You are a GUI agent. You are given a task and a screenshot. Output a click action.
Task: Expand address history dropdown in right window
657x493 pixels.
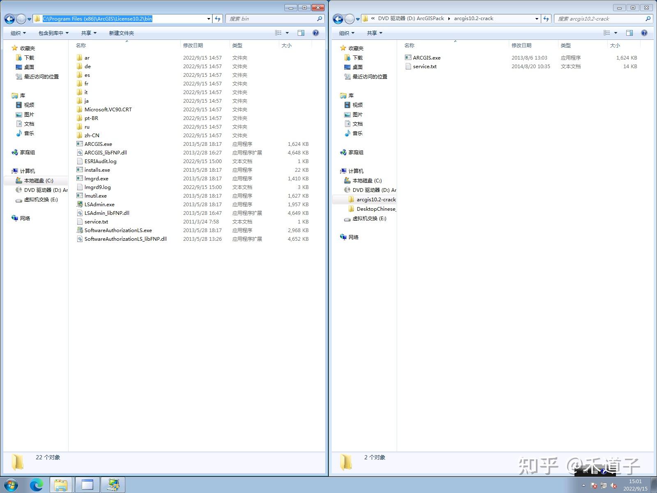click(x=537, y=18)
